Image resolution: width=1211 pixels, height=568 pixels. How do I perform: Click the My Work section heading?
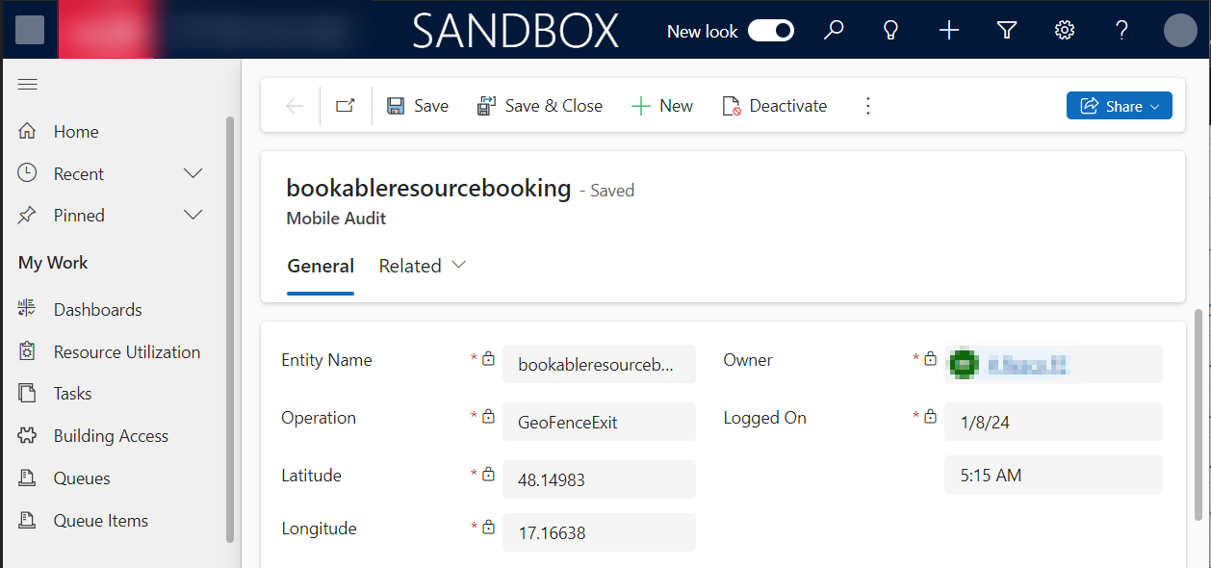(x=53, y=263)
